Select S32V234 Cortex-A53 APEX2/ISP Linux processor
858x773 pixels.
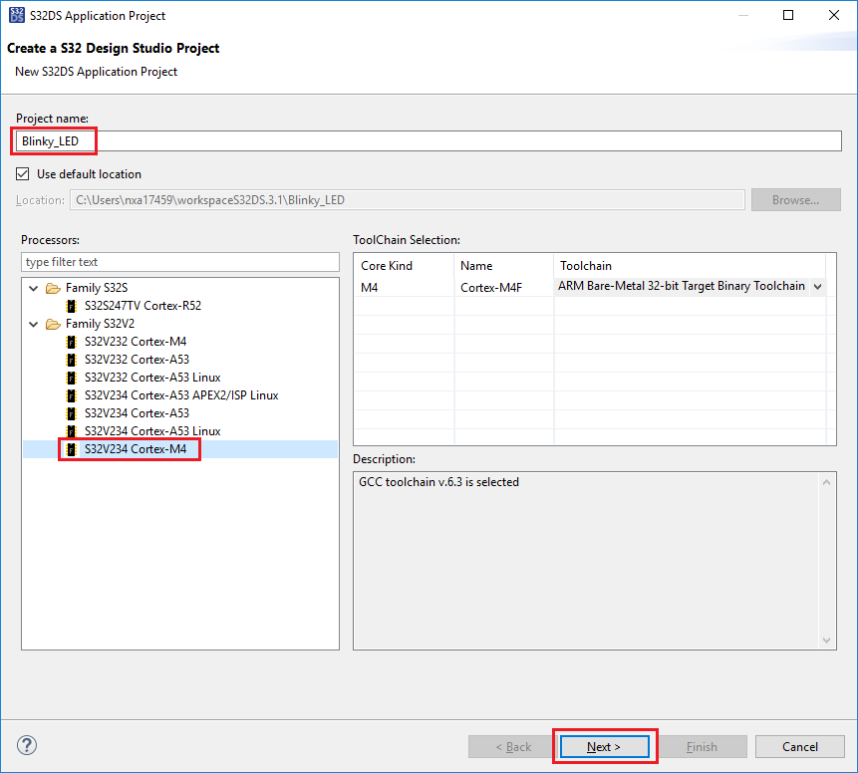[x=181, y=395]
